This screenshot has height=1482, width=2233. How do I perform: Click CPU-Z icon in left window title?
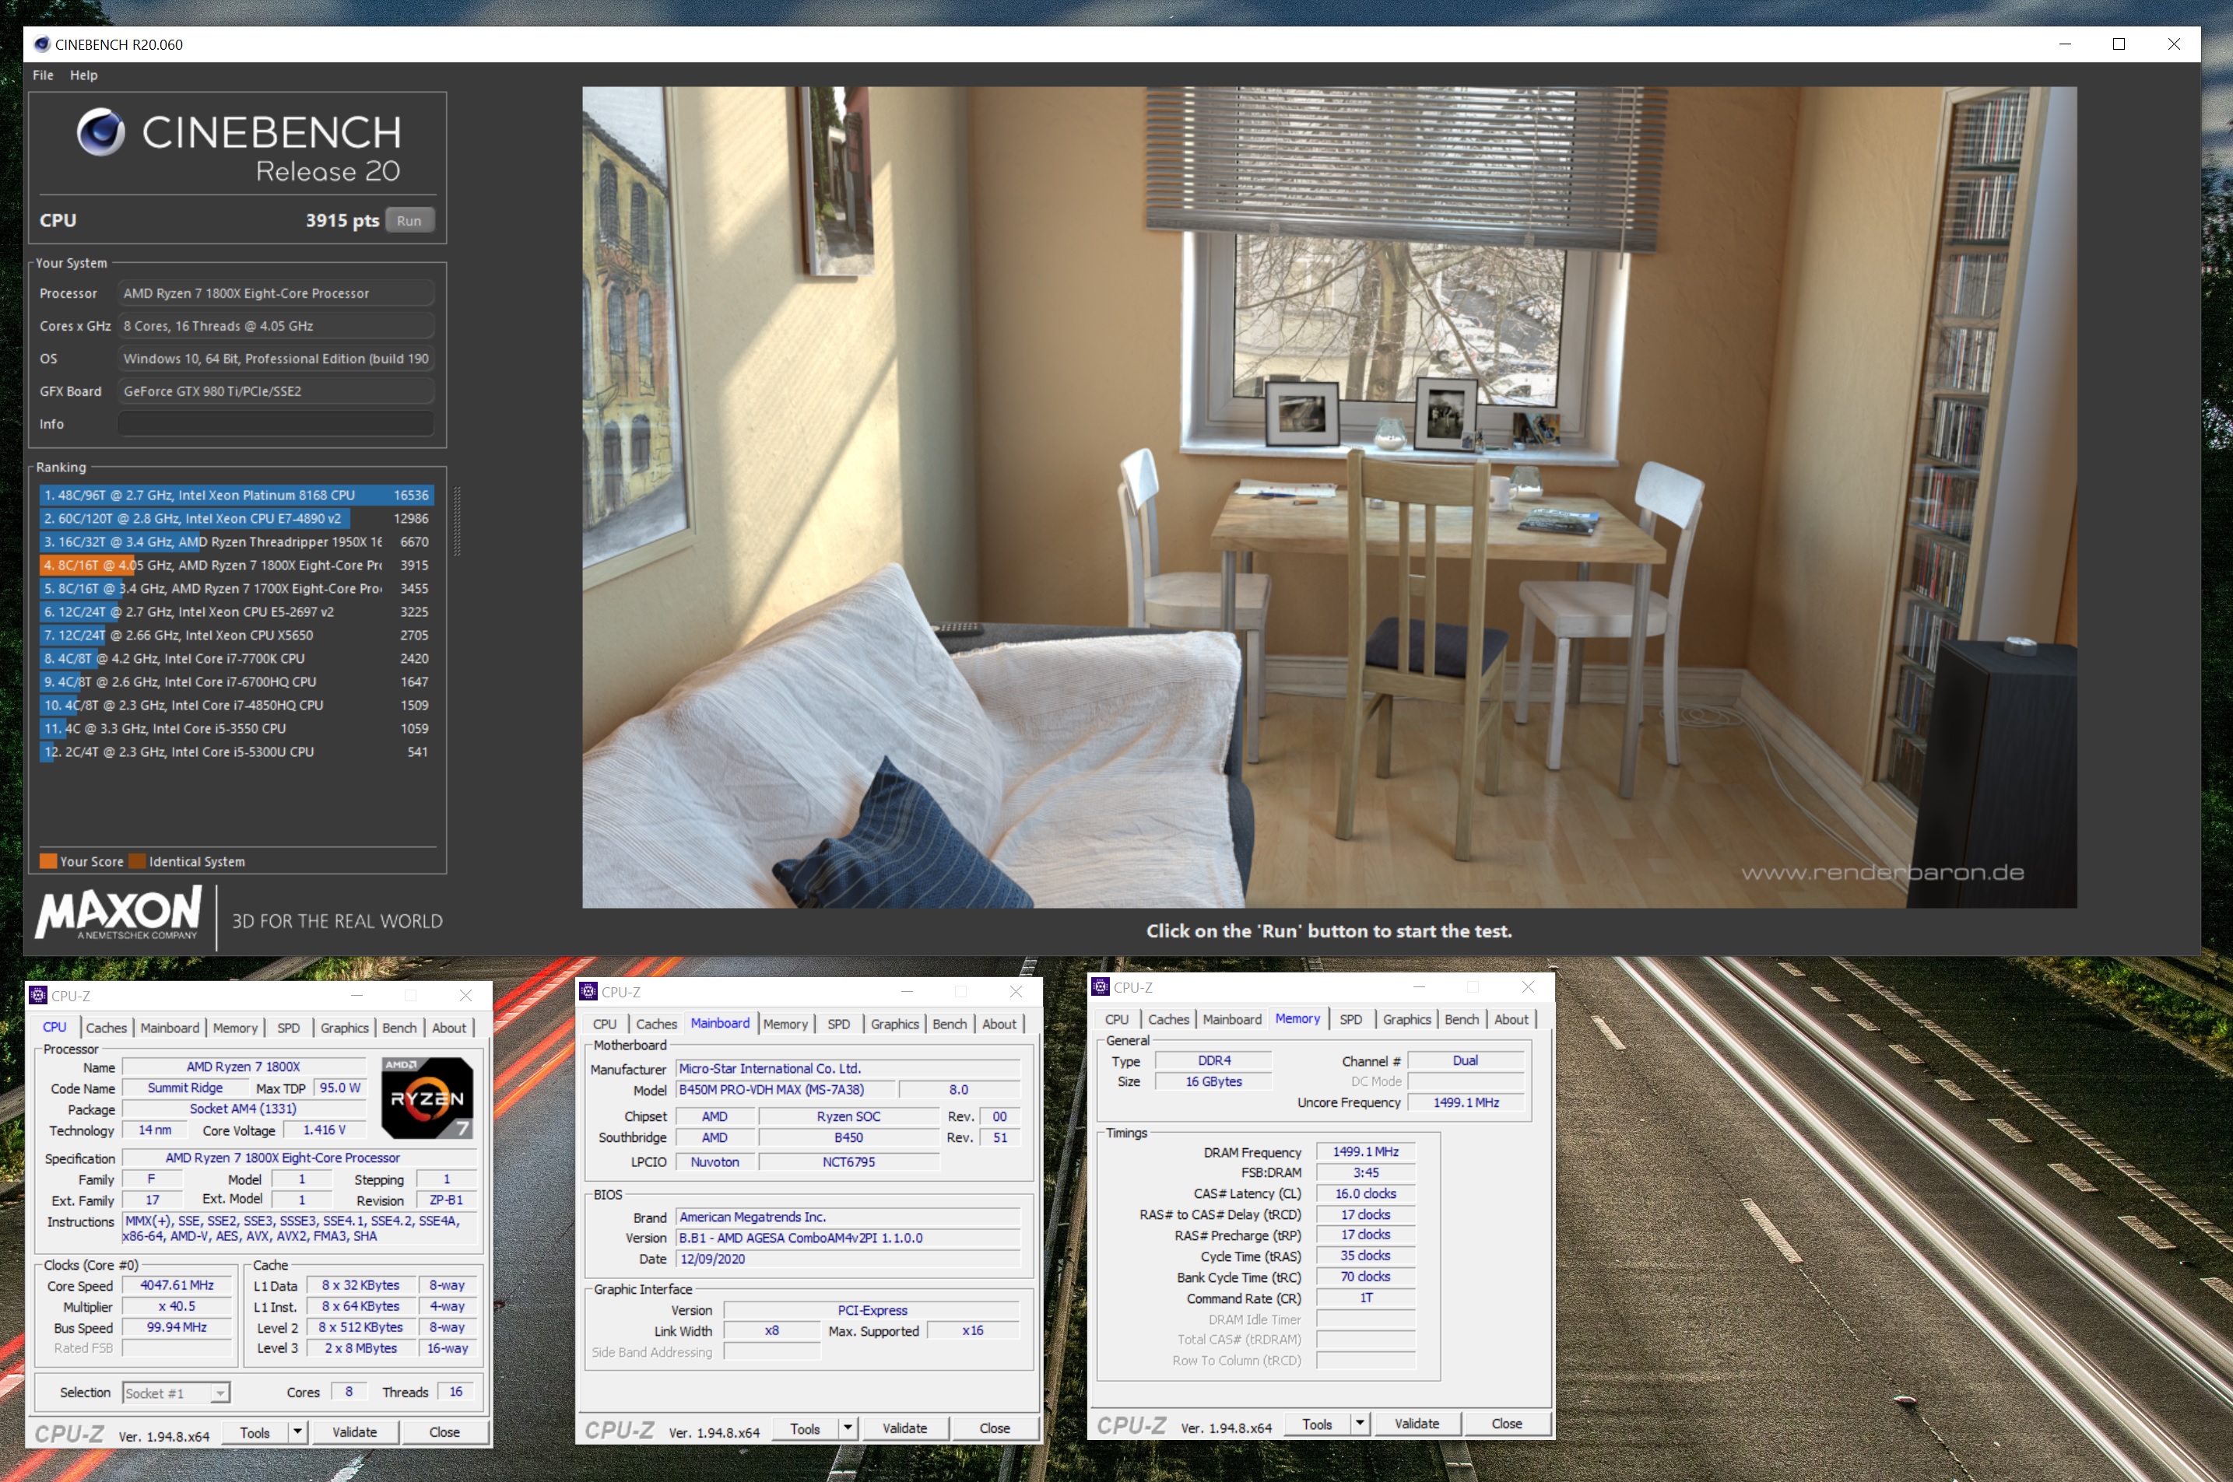pos(38,995)
